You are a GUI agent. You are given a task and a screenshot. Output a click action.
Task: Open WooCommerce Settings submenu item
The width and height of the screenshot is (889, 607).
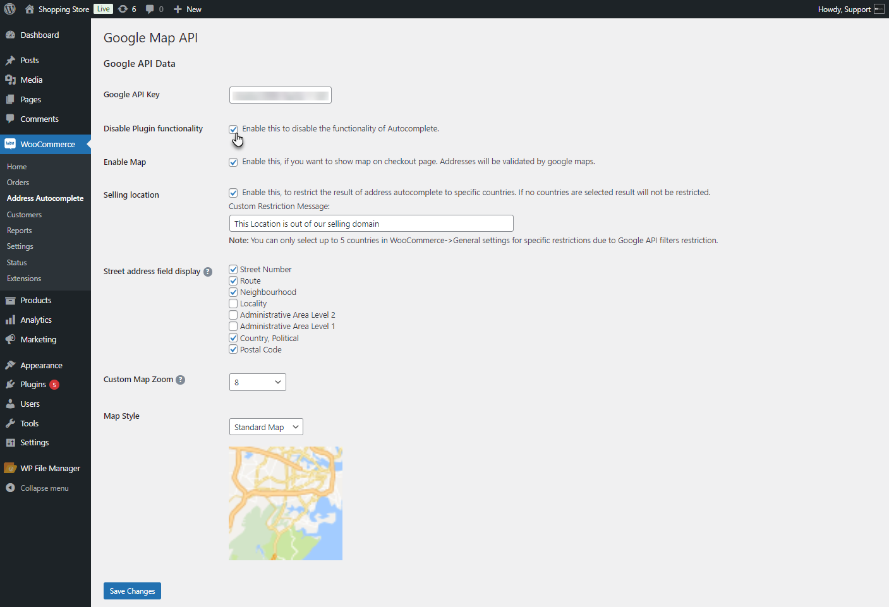(20, 246)
